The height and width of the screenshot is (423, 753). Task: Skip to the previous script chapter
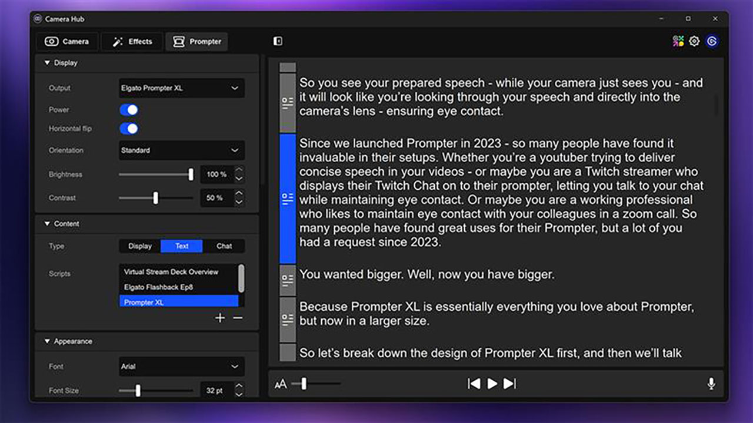coord(474,384)
